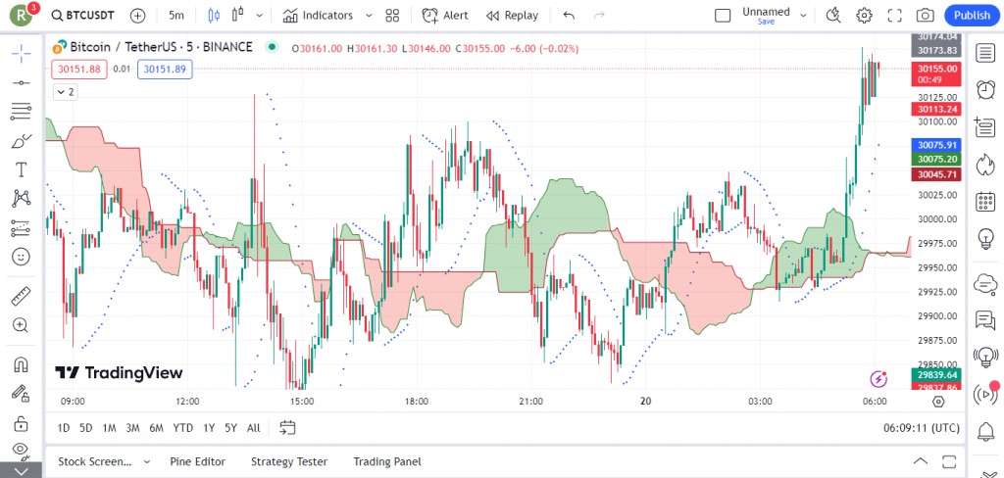Create an Alert
The height and width of the screenshot is (478, 1004).
(445, 16)
